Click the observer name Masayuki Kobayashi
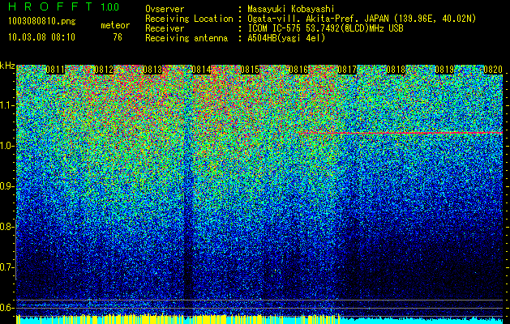 click(291, 9)
